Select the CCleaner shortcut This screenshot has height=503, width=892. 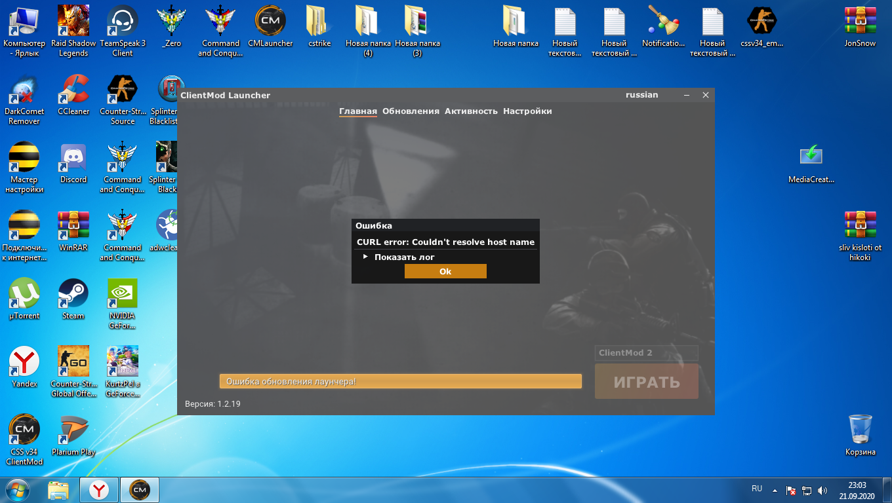[x=73, y=96]
